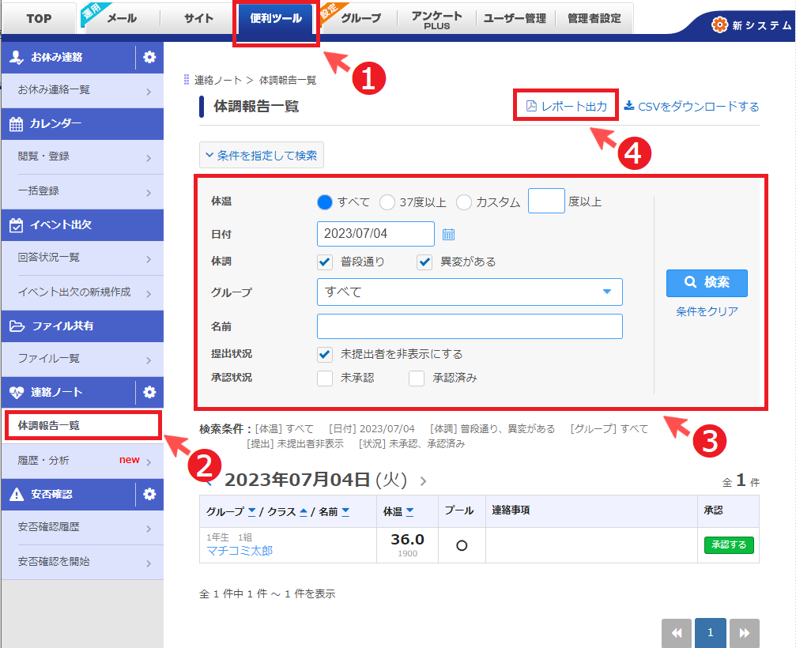The height and width of the screenshot is (648, 796).
Task: Click the 検索 search button
Action: pos(706,282)
